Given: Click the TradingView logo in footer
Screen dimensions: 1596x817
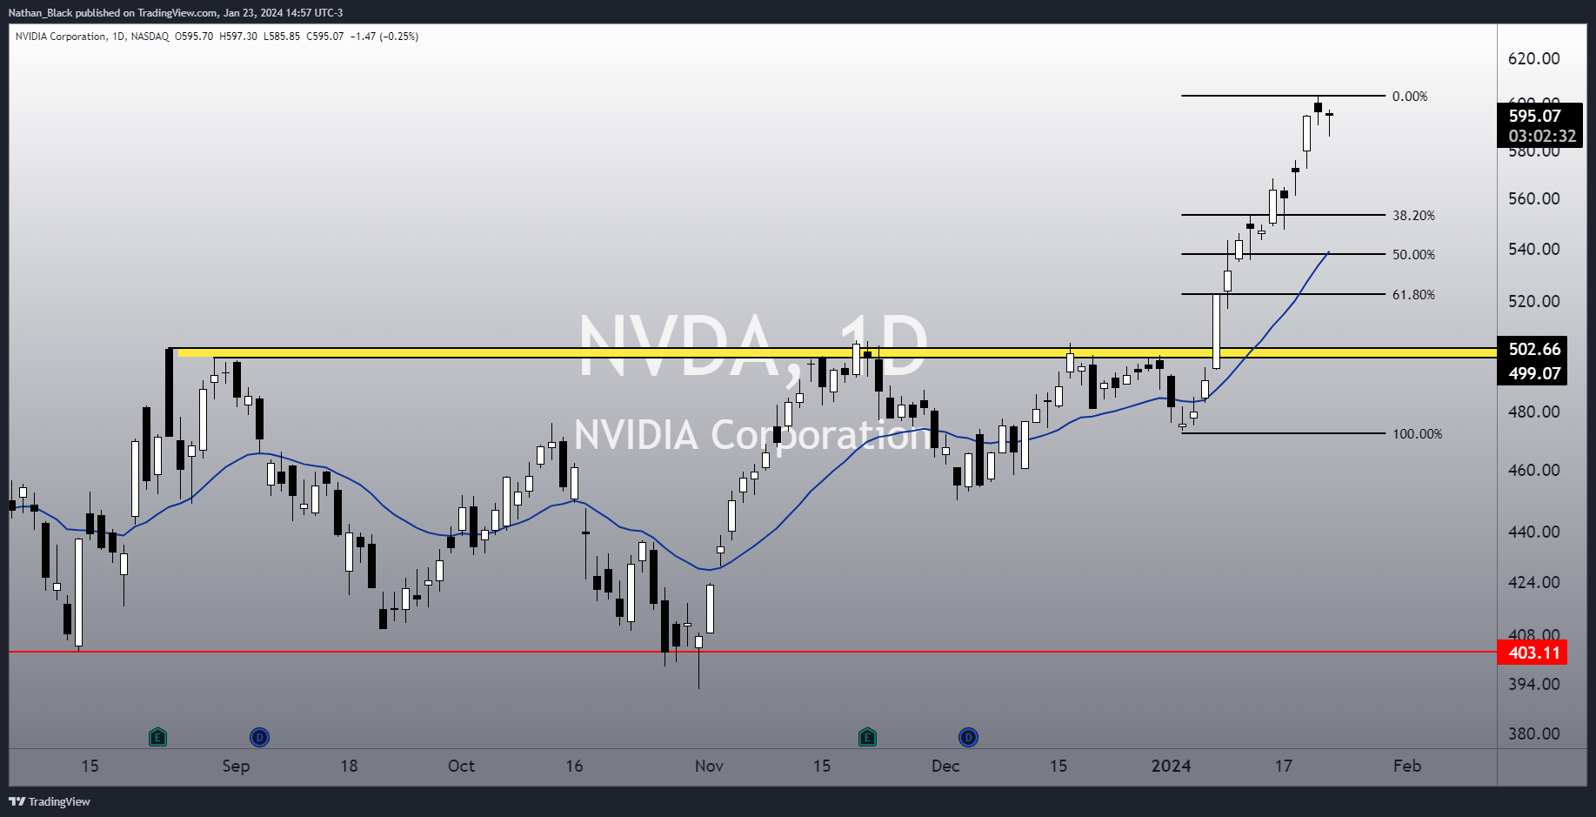Looking at the screenshot, I should click(x=50, y=801).
